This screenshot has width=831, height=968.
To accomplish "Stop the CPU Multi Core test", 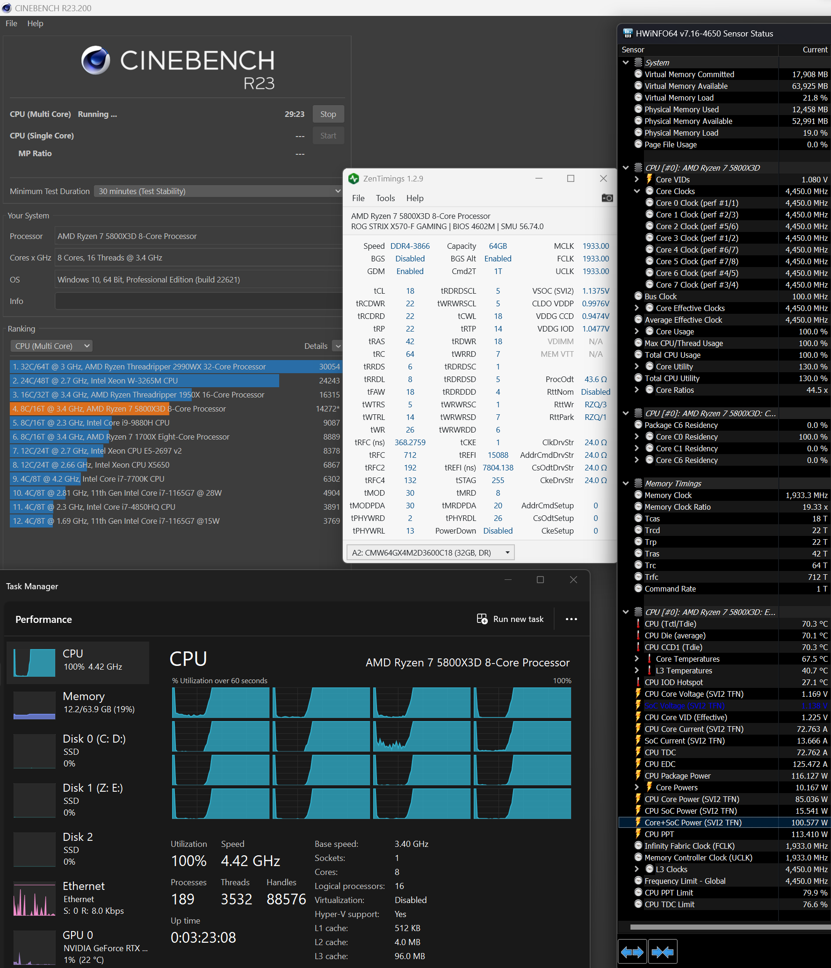I will 328,114.
